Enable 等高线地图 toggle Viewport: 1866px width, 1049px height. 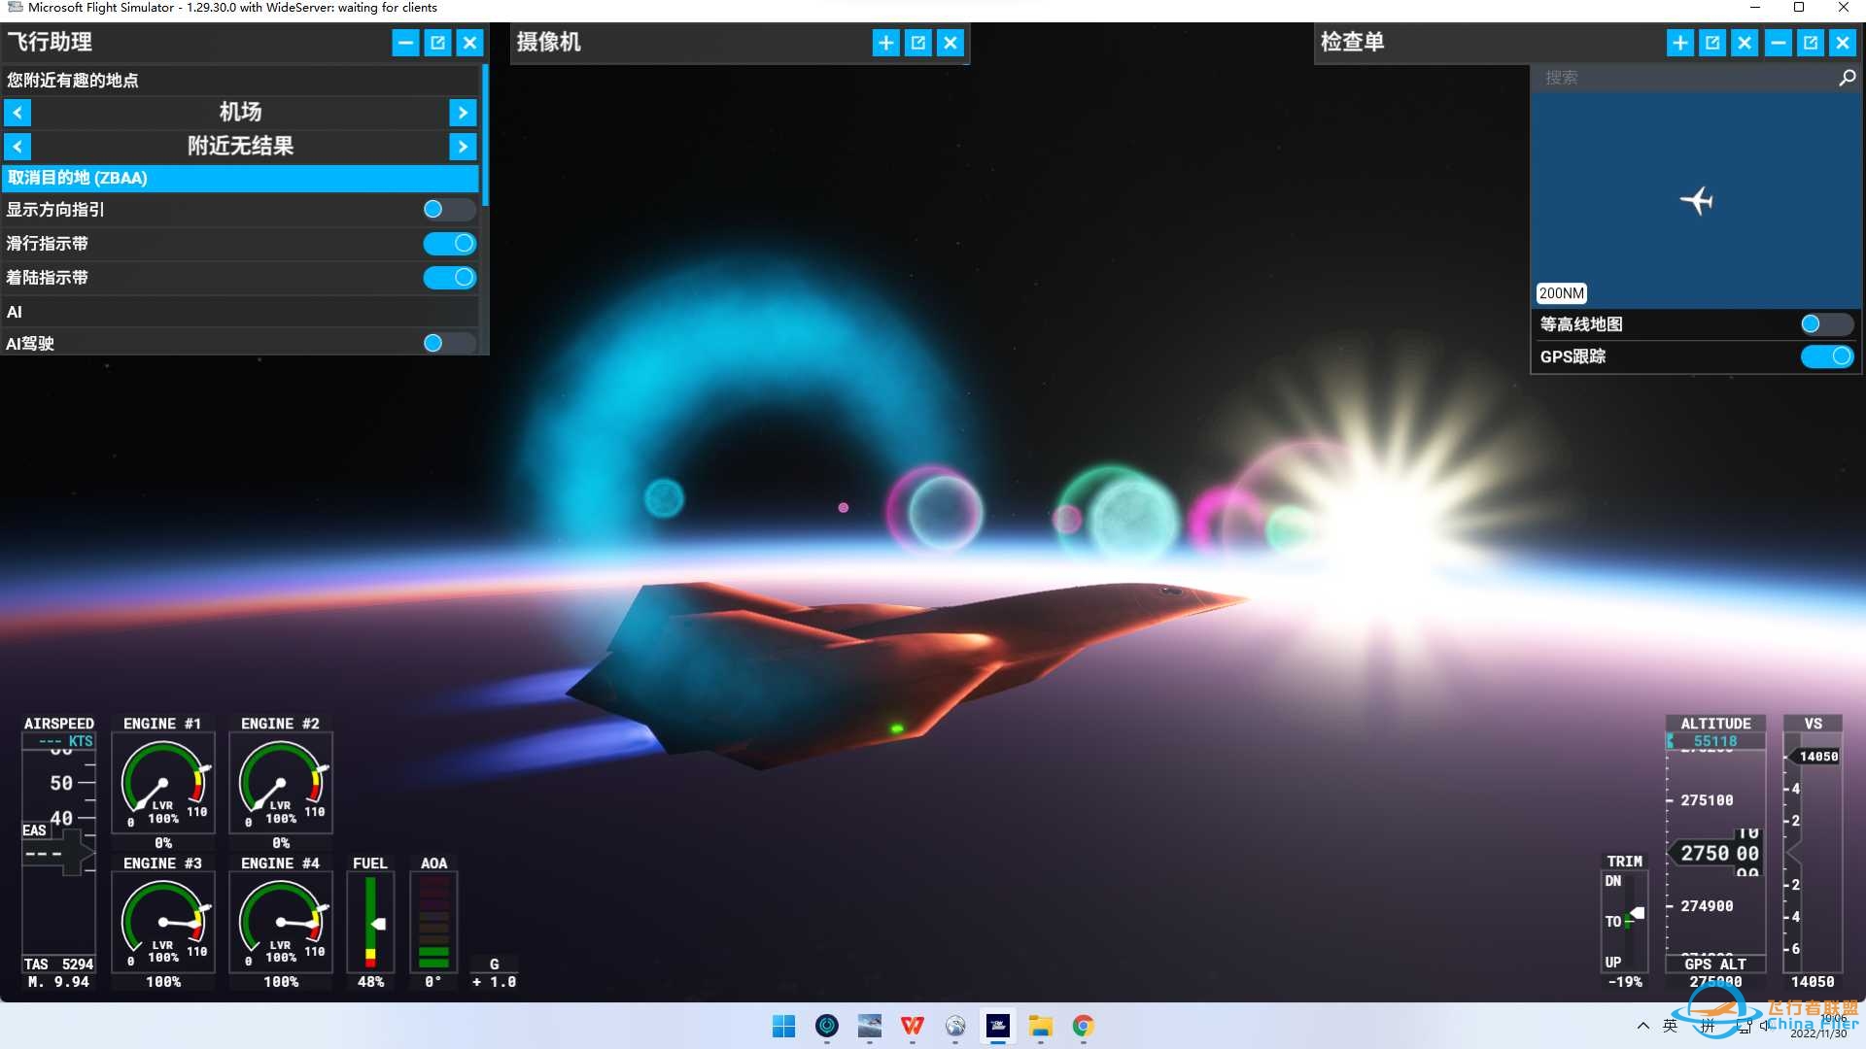1826,324
